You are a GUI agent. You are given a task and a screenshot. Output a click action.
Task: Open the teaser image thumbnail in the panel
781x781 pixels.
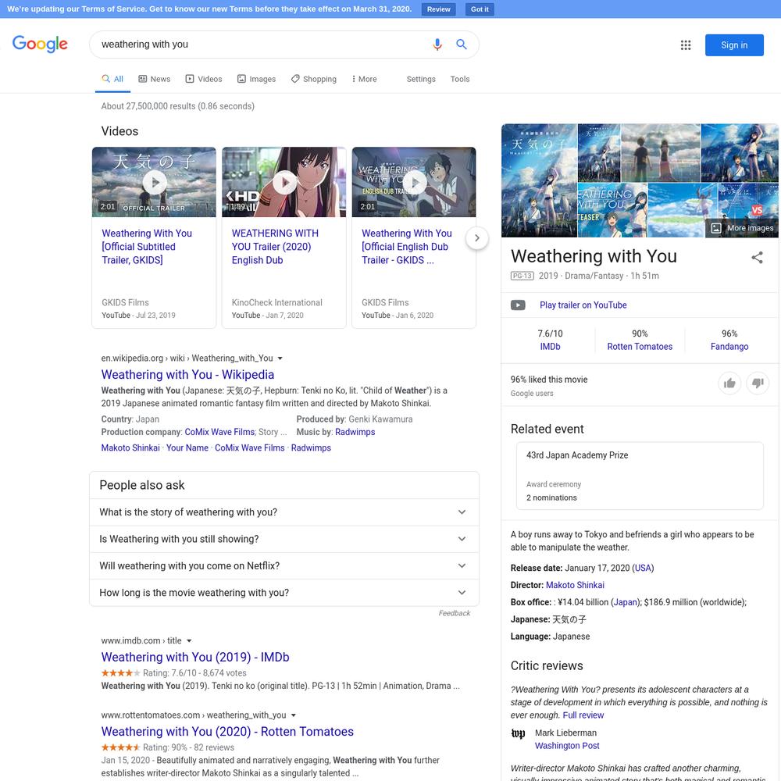pyautogui.click(x=612, y=210)
